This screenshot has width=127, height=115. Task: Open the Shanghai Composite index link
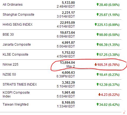coord(18,15)
